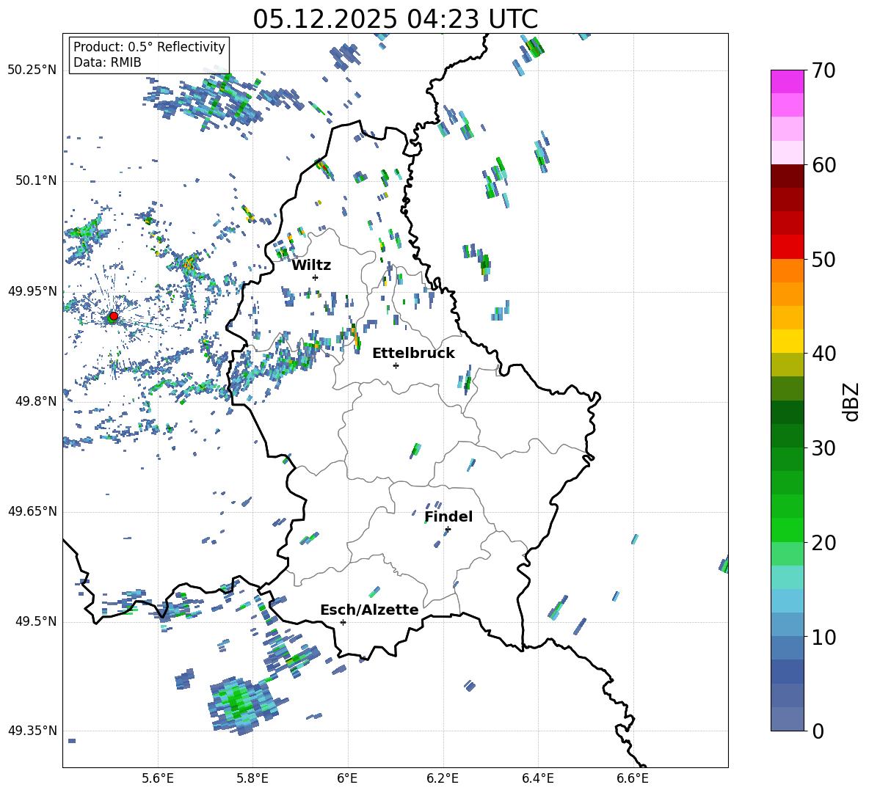Select the Wiltz city label

[x=311, y=265]
